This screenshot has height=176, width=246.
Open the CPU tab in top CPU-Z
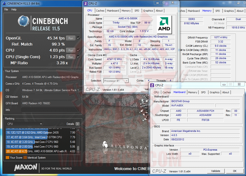pos(90,11)
